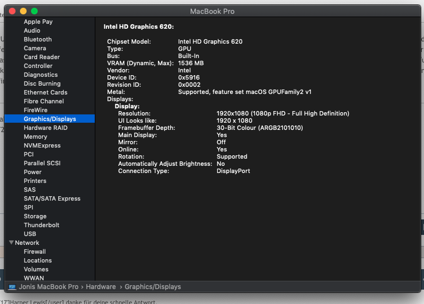Click the laptop icon in the path bar
Viewport: 424px width, 304px height.
pyautogui.click(x=12, y=287)
